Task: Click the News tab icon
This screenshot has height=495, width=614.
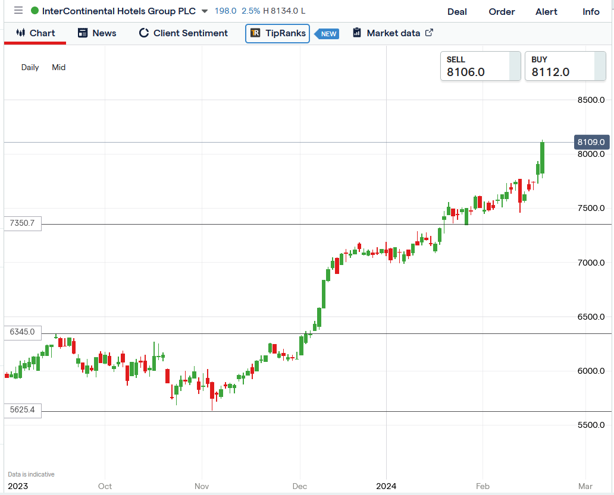Action: [83, 33]
